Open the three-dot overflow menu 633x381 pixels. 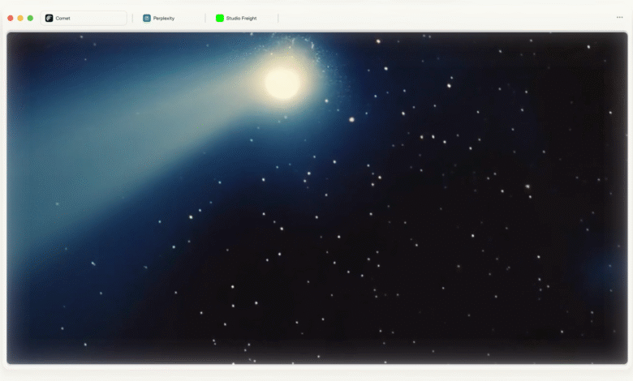tap(620, 17)
